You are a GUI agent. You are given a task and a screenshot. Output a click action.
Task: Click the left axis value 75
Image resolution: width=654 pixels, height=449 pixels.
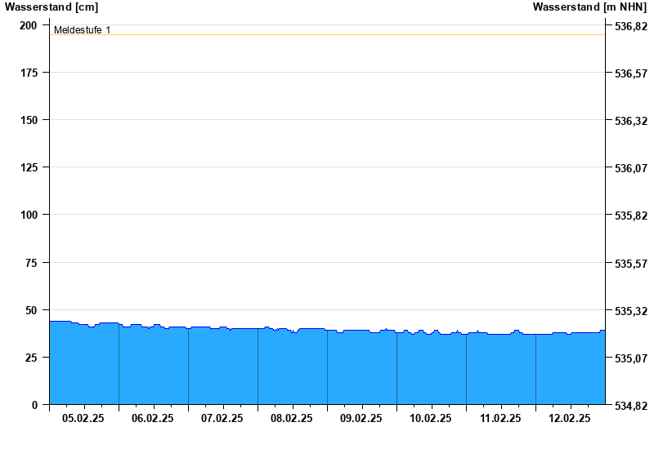click(31, 263)
